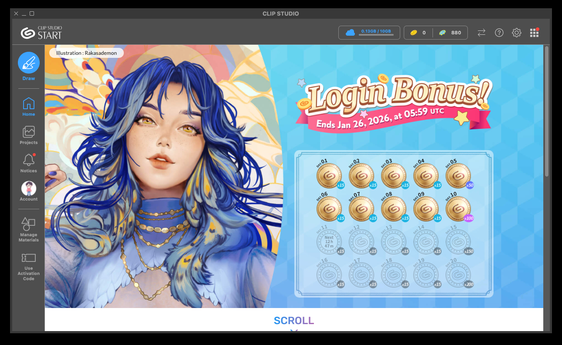
Task: Click Use Activation Code ticket icon
Action: pyautogui.click(x=29, y=266)
